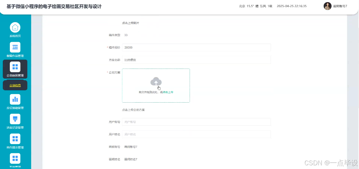
Task: Click the 稿件类型 value 33
Action: click(126, 35)
